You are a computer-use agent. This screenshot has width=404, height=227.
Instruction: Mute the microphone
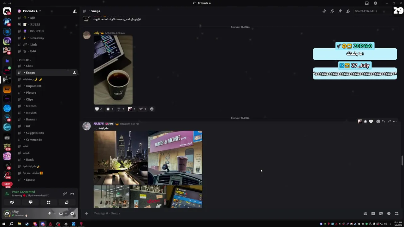click(50, 213)
